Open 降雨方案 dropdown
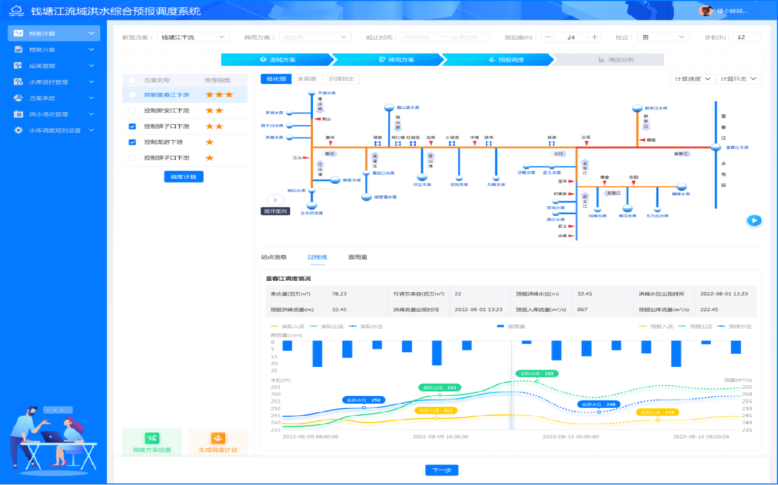 tap(316, 37)
